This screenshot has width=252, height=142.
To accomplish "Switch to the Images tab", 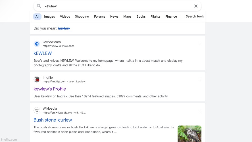I will pyautogui.click(x=49, y=16).
